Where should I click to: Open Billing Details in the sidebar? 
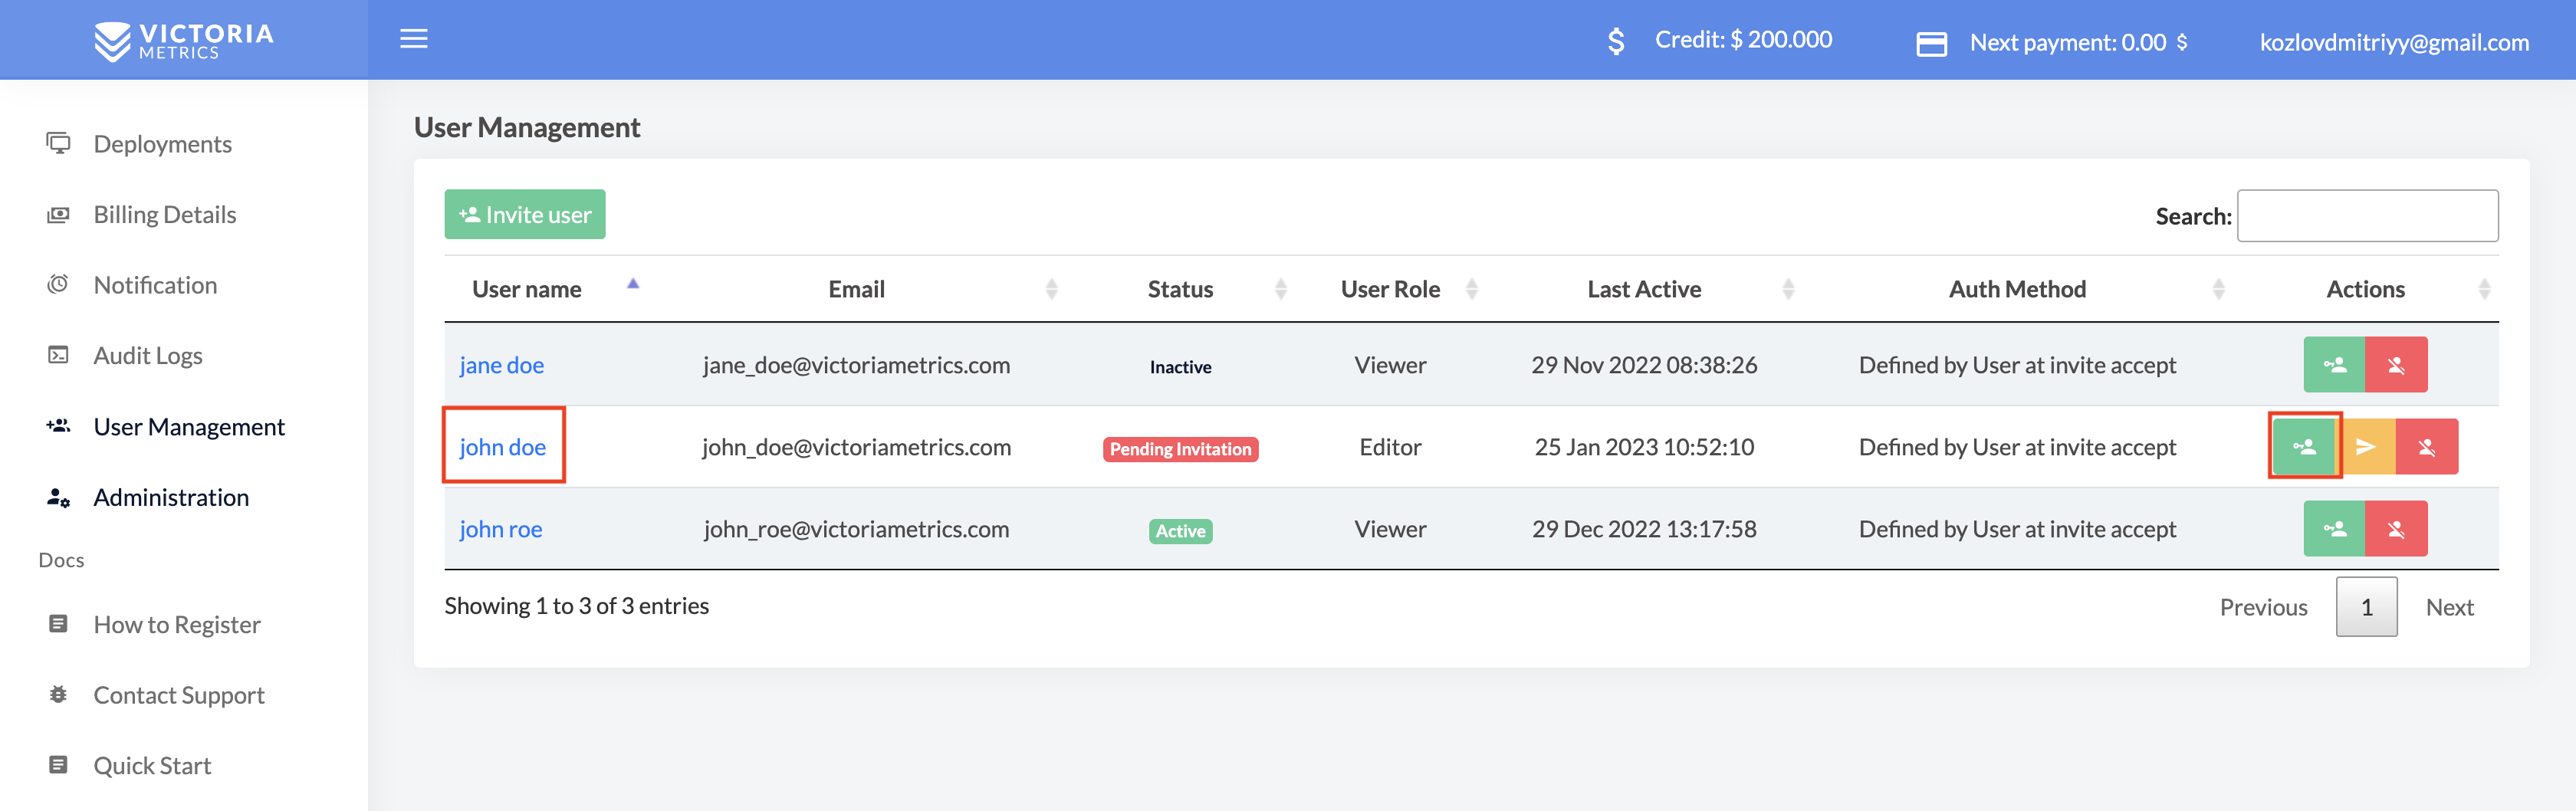click(x=165, y=214)
